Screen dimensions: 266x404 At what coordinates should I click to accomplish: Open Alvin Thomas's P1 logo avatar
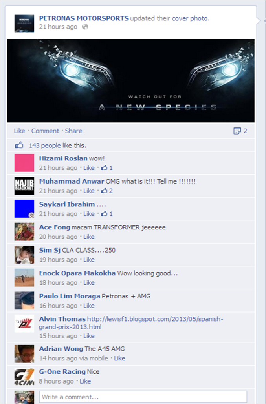coord(24,323)
